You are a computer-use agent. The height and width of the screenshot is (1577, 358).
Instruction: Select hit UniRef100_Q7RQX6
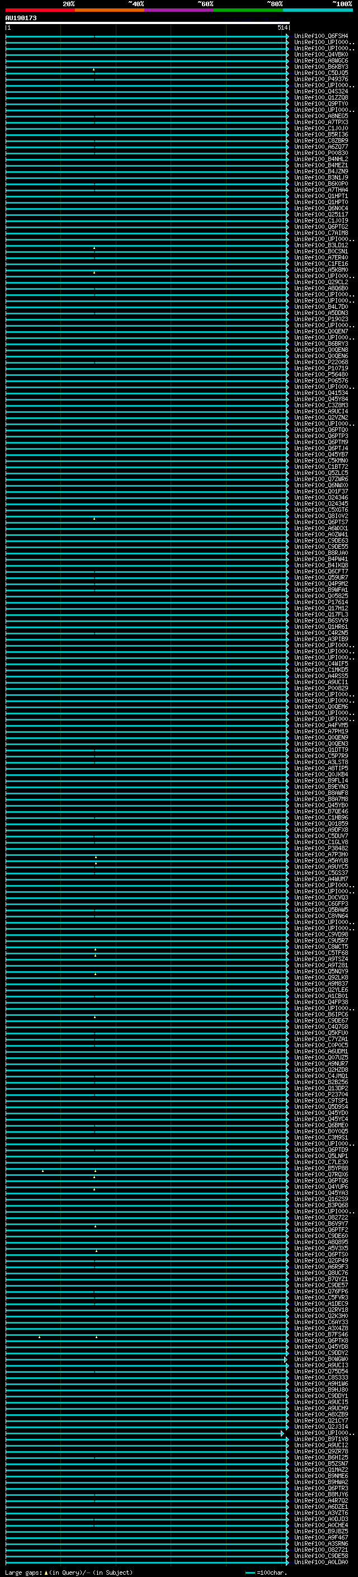click(321, 1174)
